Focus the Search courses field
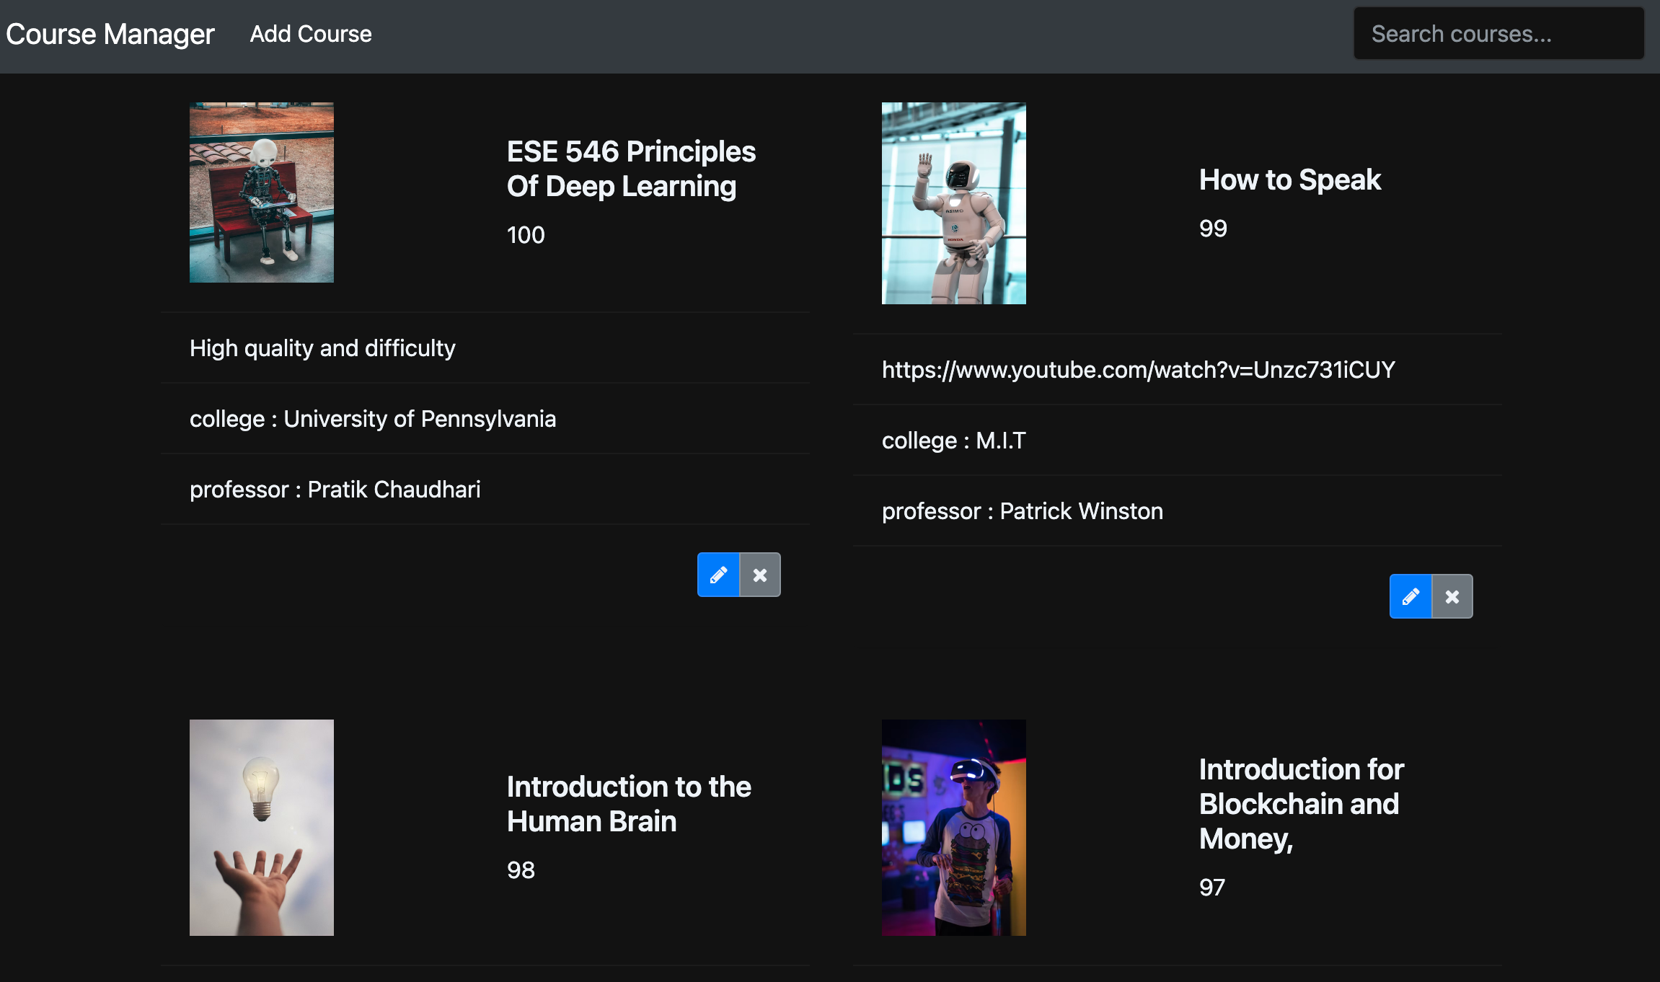The width and height of the screenshot is (1660, 982). [x=1498, y=34]
